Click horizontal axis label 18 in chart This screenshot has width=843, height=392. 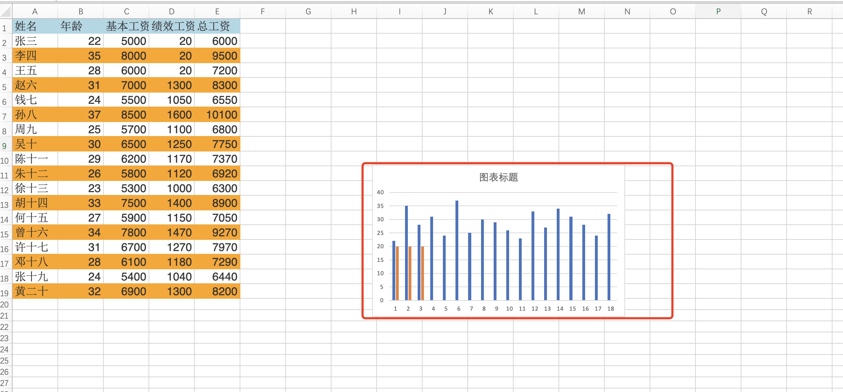610,309
